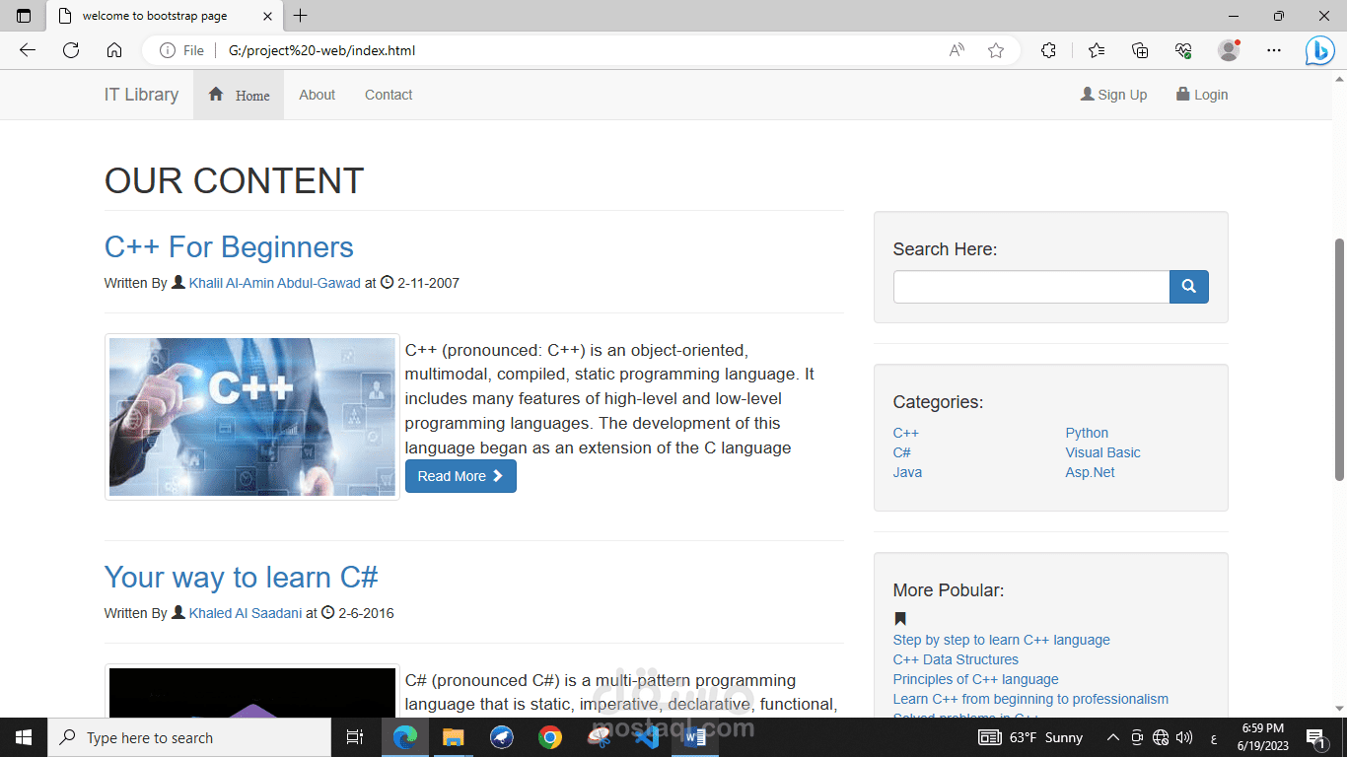Screen dimensions: 1347x757
Task: Select the C++ category link
Action: pyautogui.click(x=906, y=433)
